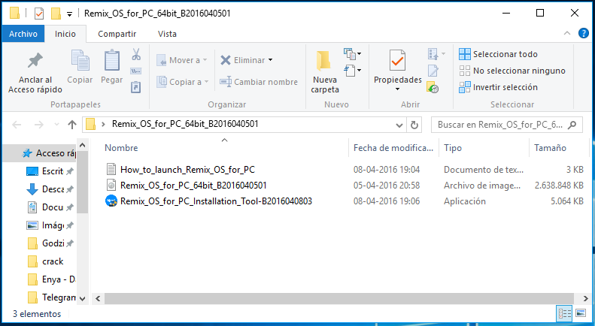Click Seleccionar todo
Viewport: 595px width, 326px height.
pyautogui.click(x=498, y=54)
